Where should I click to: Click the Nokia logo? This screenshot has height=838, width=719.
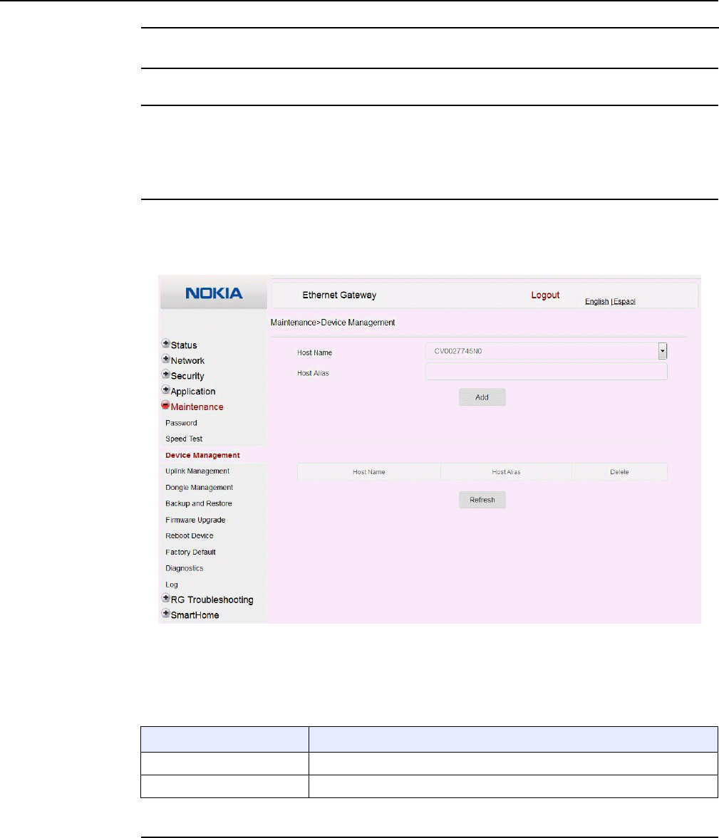(214, 293)
